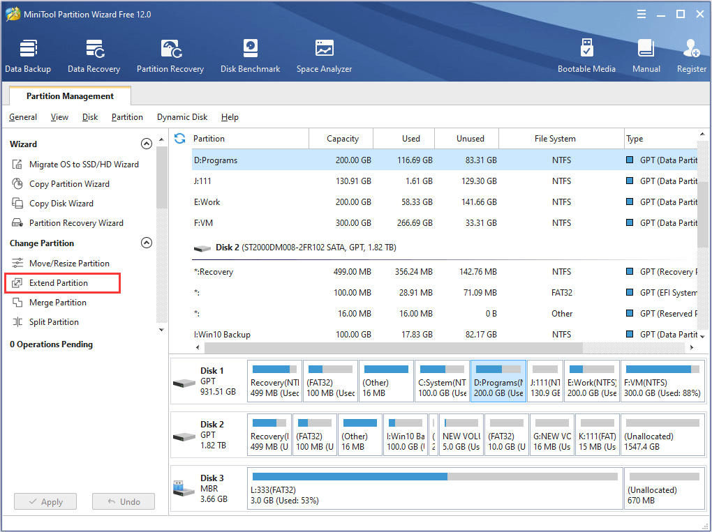Sort by Capacity column header
Viewport: 712px width, 532px height.
(x=341, y=138)
